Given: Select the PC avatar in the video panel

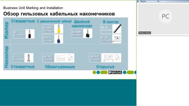Looking at the screenshot, I should tap(165, 16).
